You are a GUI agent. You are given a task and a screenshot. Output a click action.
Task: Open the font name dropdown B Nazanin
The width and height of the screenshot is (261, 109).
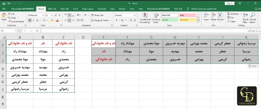tap(44, 15)
